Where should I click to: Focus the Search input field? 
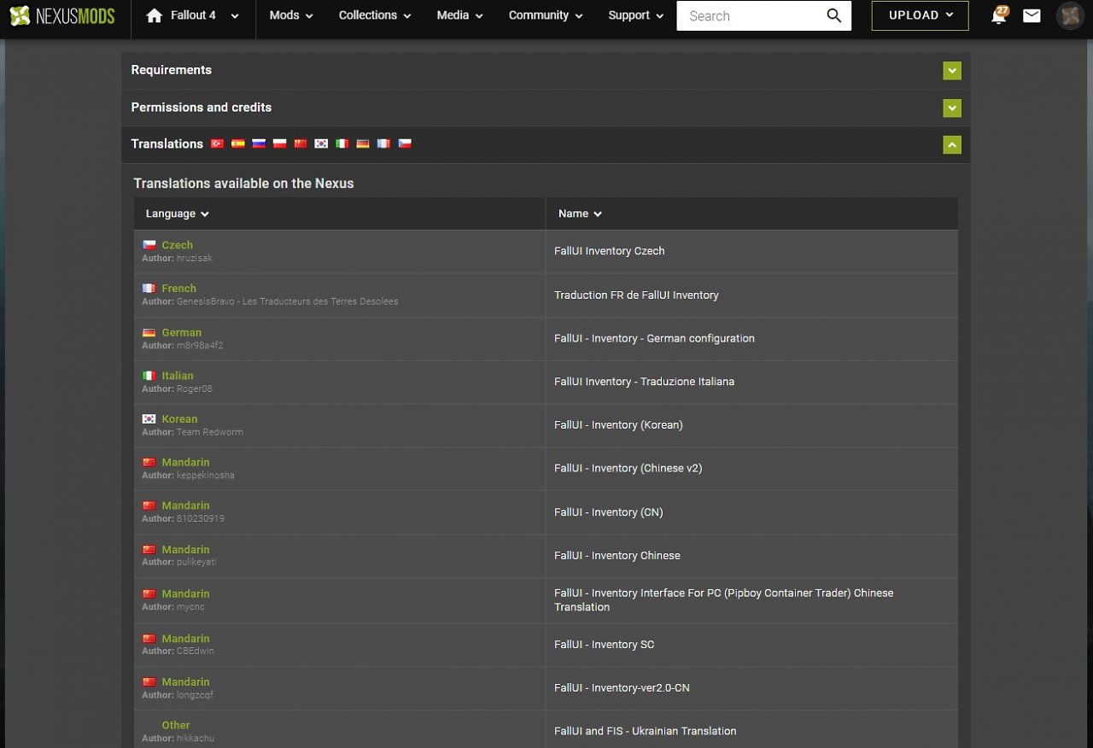747,15
